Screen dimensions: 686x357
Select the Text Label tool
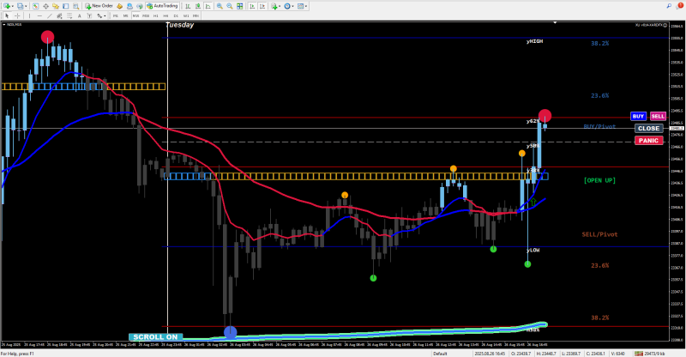89,15
